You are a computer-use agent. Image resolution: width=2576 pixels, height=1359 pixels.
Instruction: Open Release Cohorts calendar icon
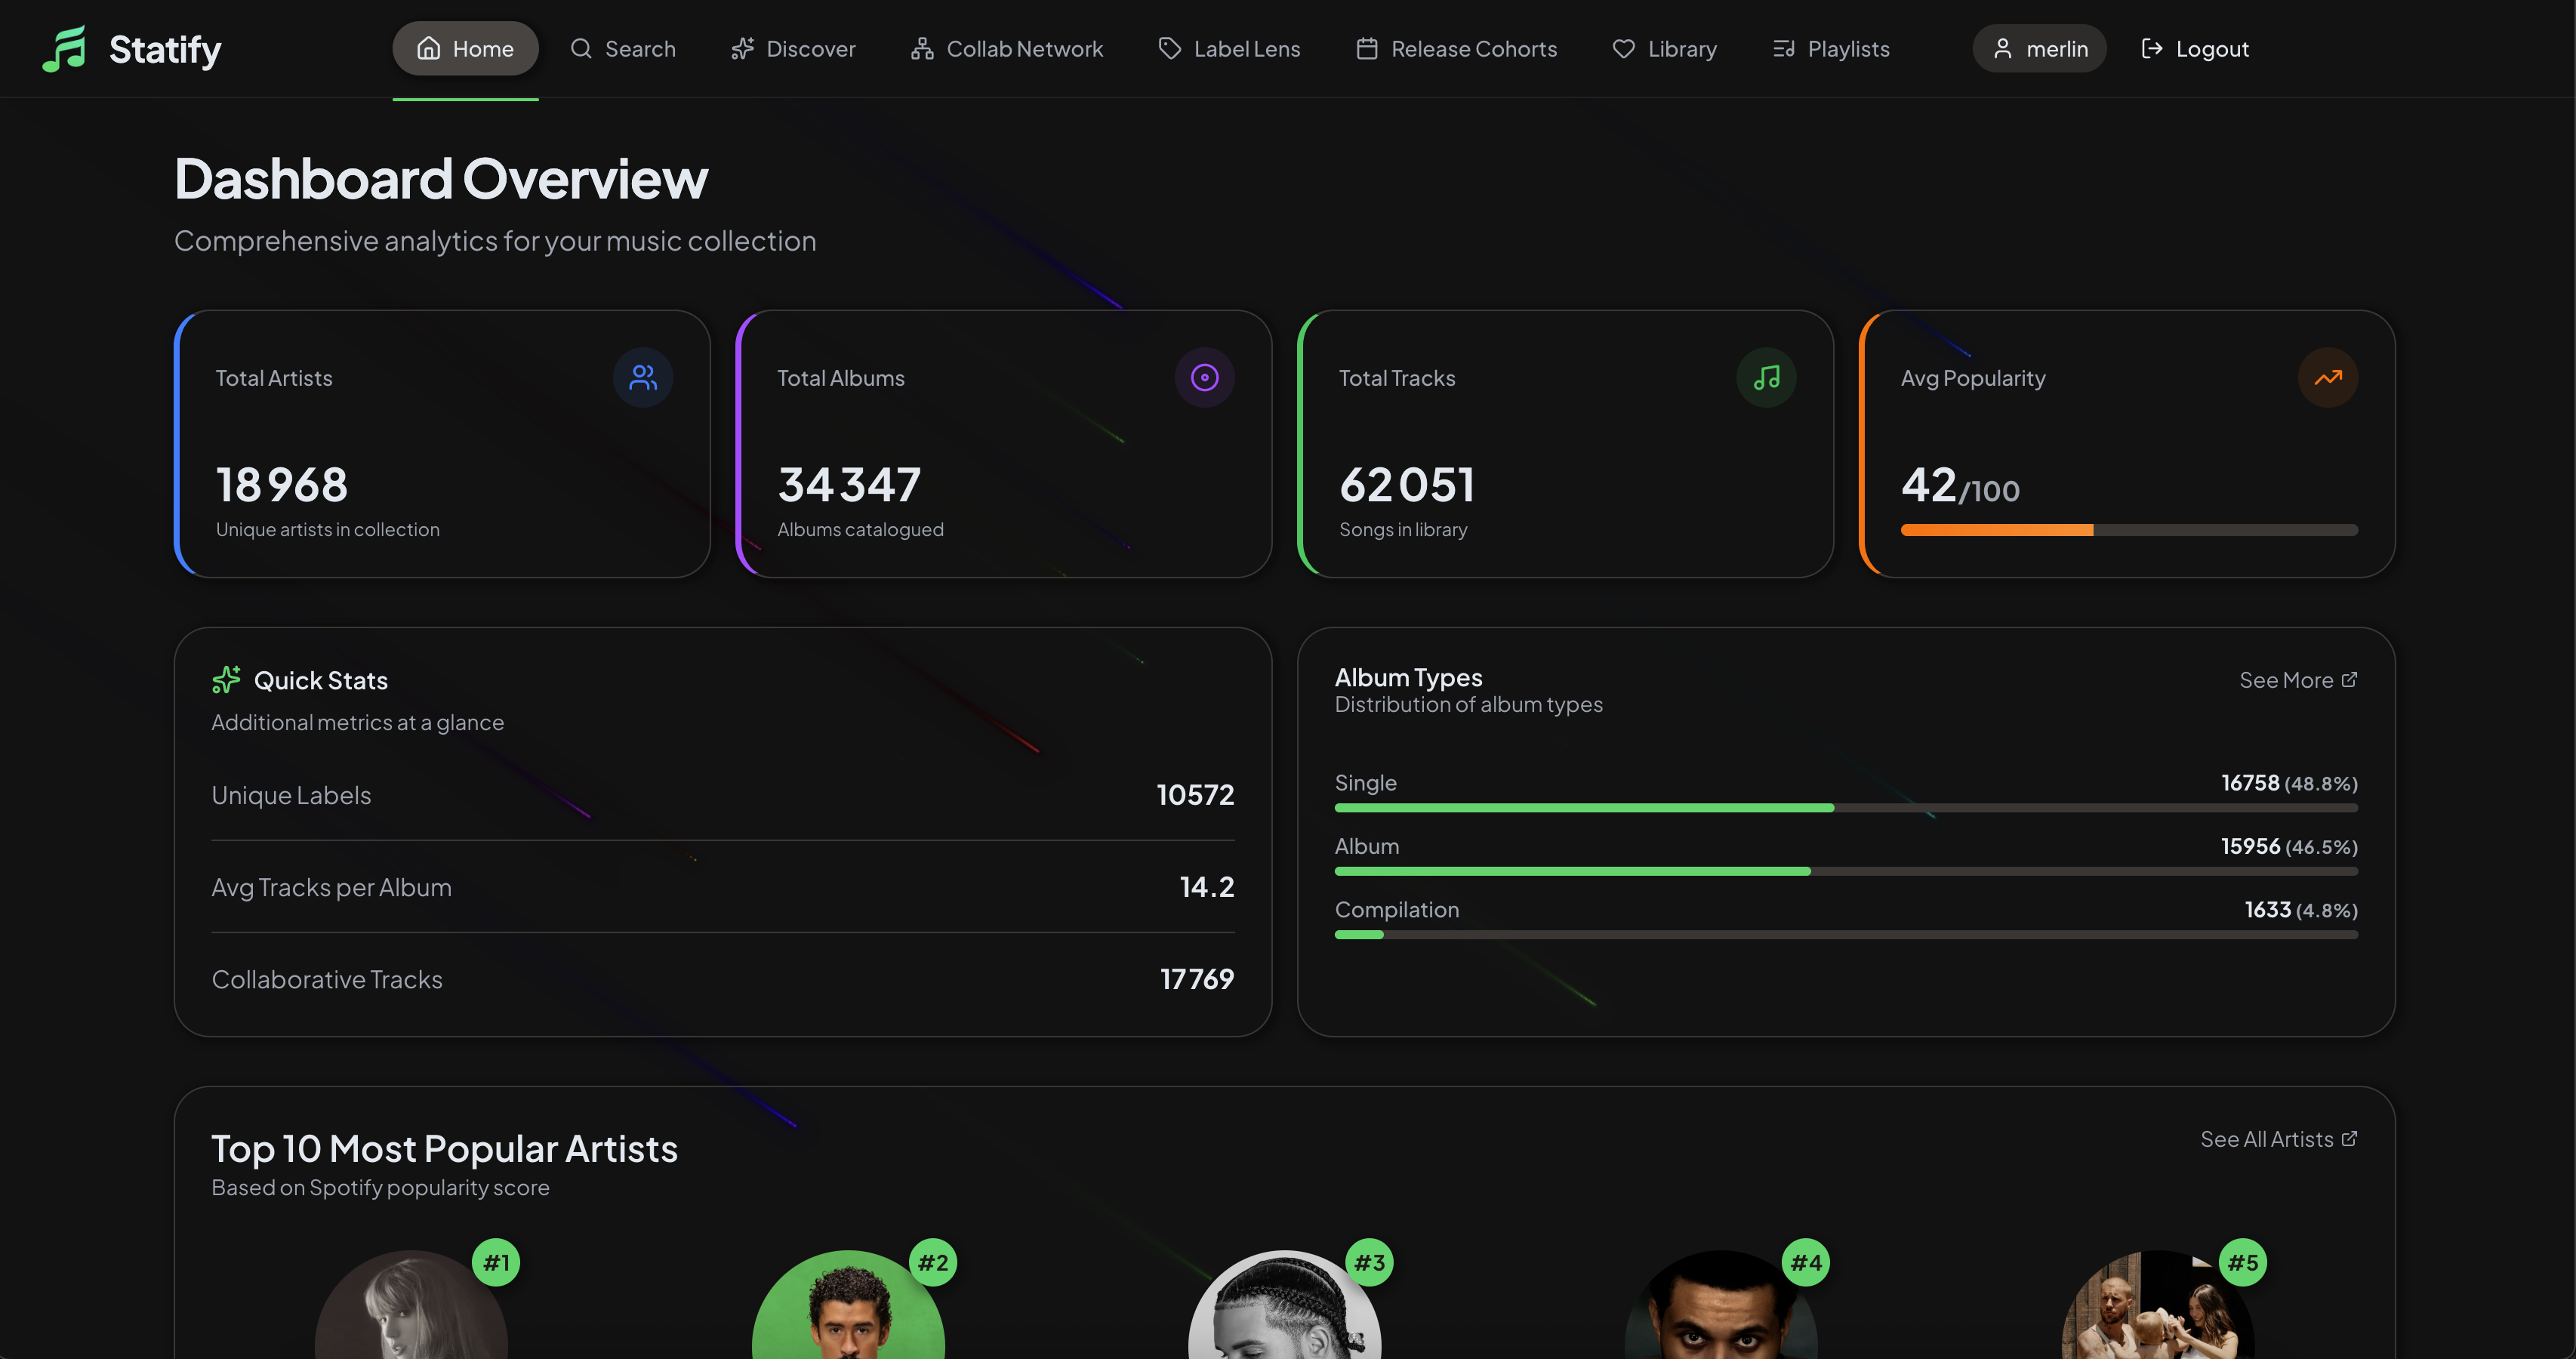[x=1364, y=48]
